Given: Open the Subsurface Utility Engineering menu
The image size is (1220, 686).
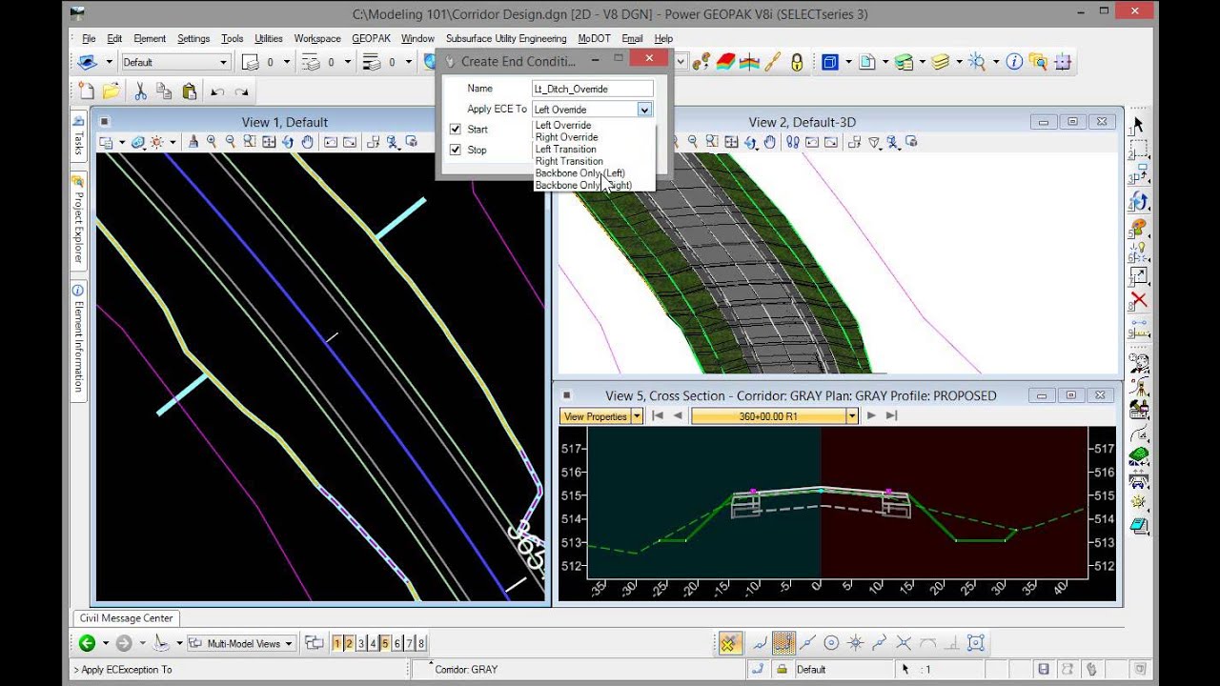Looking at the screenshot, I should pyautogui.click(x=506, y=39).
